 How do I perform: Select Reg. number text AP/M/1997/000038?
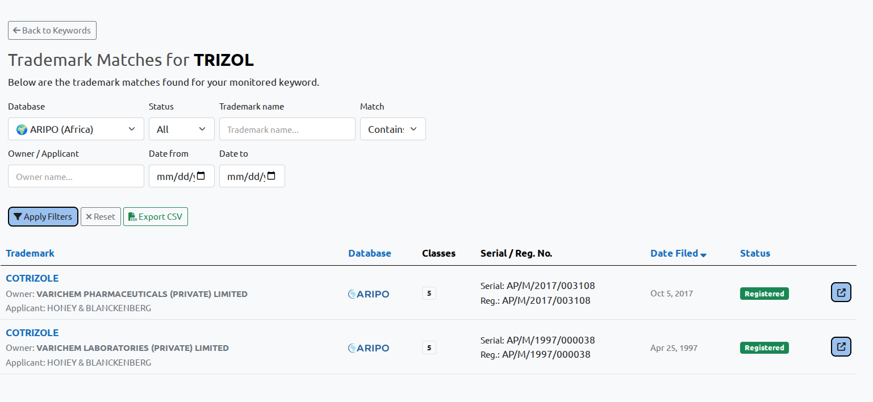pyautogui.click(x=546, y=354)
